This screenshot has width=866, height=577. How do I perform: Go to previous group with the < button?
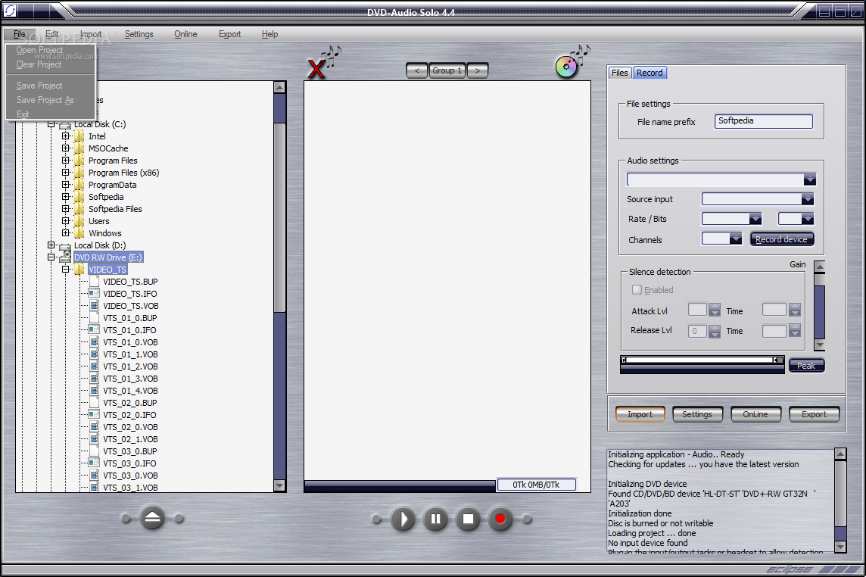417,70
